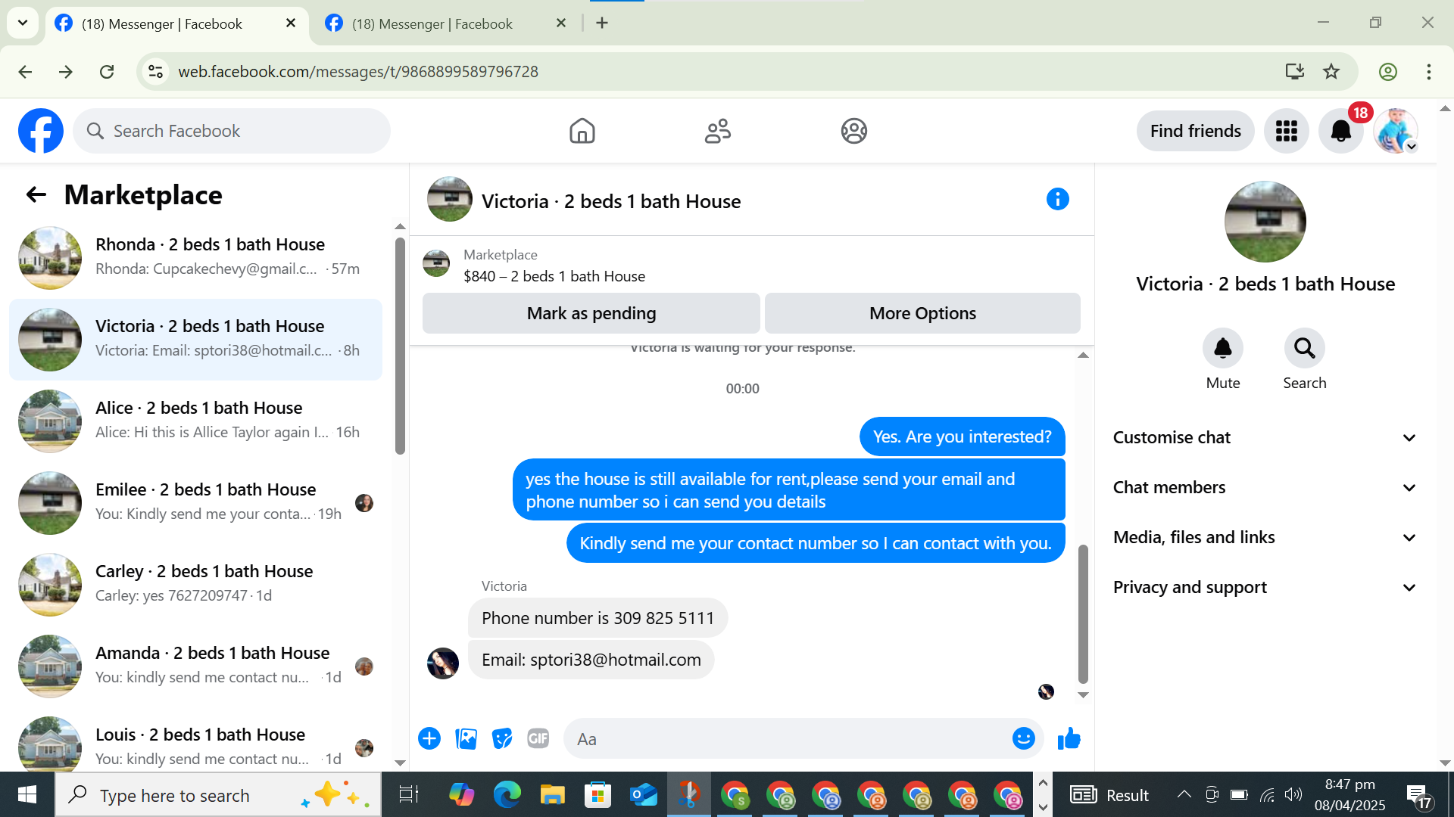Click the More Options button
1454x817 pixels.
922,313
